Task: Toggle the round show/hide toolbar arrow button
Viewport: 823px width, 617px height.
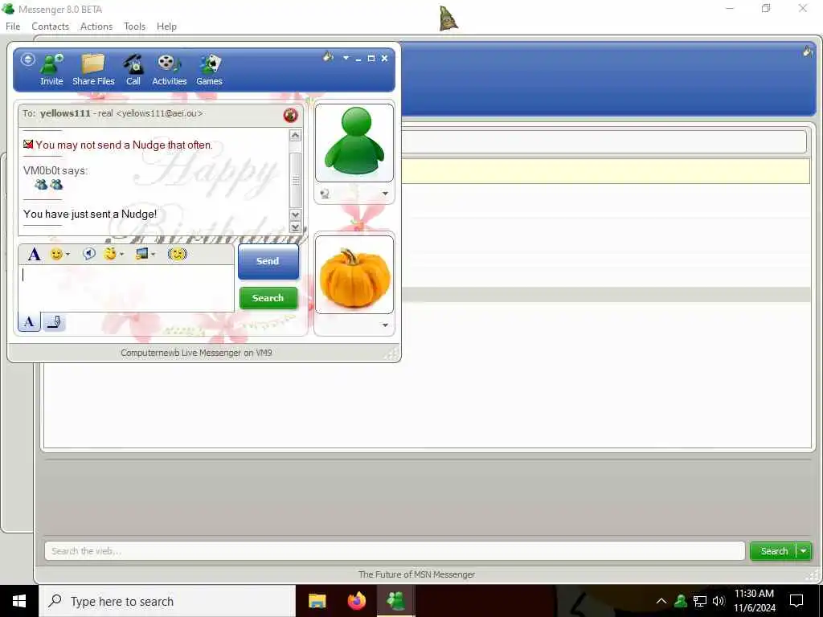Action: pyautogui.click(x=28, y=59)
